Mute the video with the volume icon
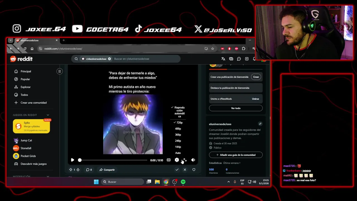 click(x=193, y=160)
